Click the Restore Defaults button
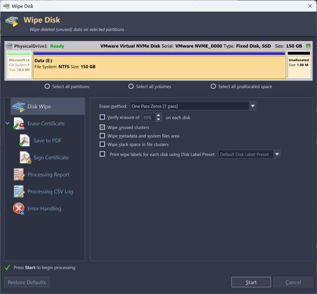The image size is (317, 294). pyautogui.click(x=27, y=282)
